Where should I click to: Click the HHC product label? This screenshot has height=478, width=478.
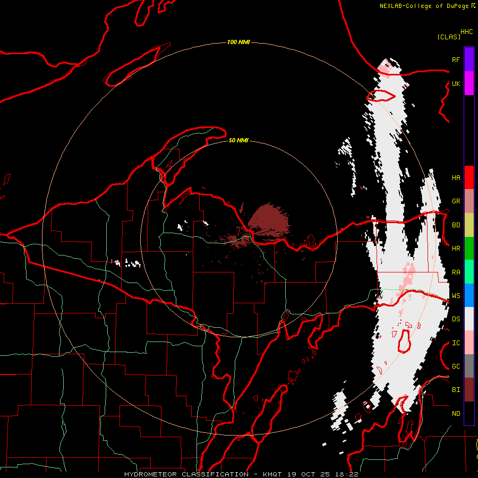(466, 32)
